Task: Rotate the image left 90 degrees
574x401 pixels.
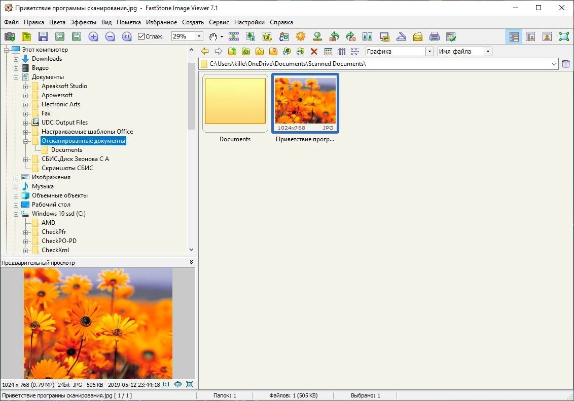Action: pyautogui.click(x=334, y=36)
